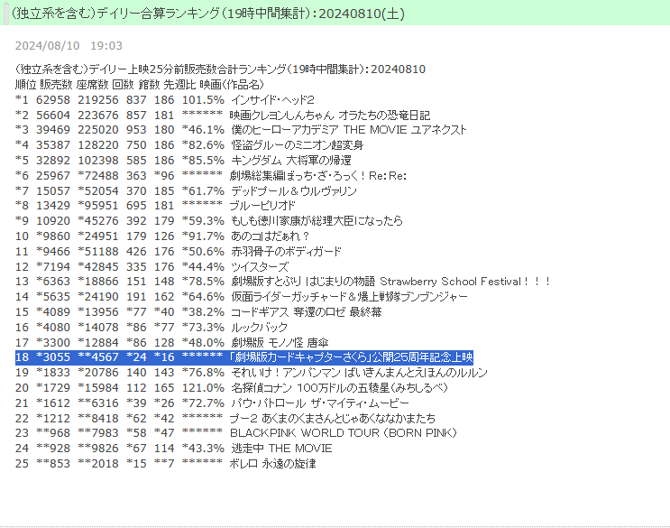This screenshot has height=528, width=670.
Task: Select row 劇場版 モノノ怪 唐傘
Action: pos(171,342)
